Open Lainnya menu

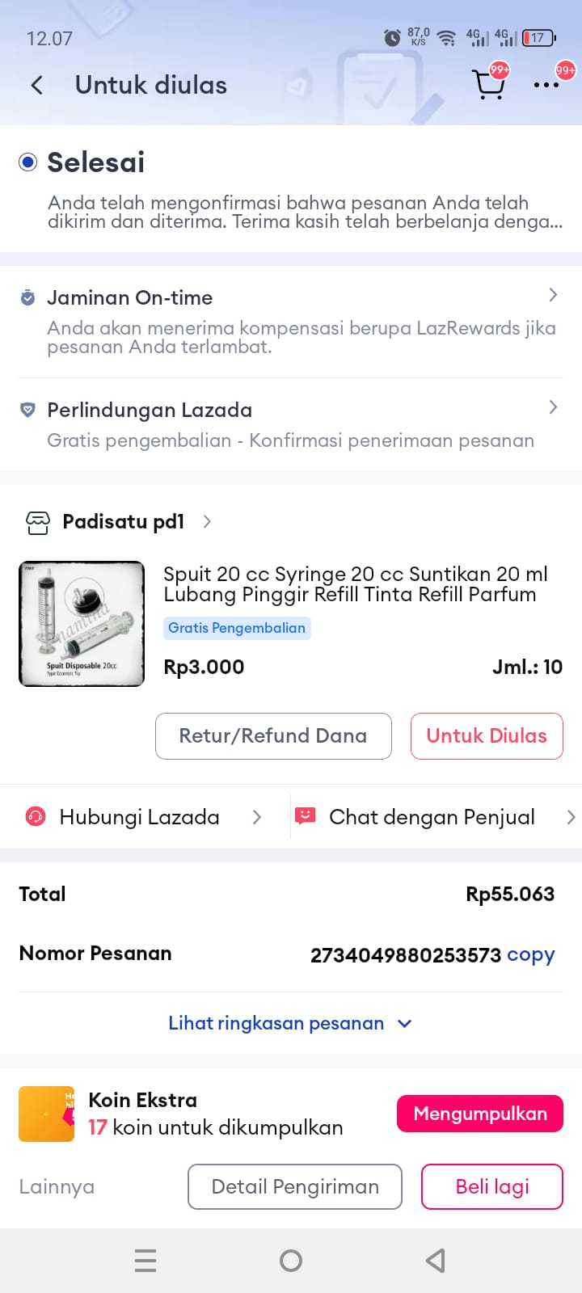[x=57, y=1186]
